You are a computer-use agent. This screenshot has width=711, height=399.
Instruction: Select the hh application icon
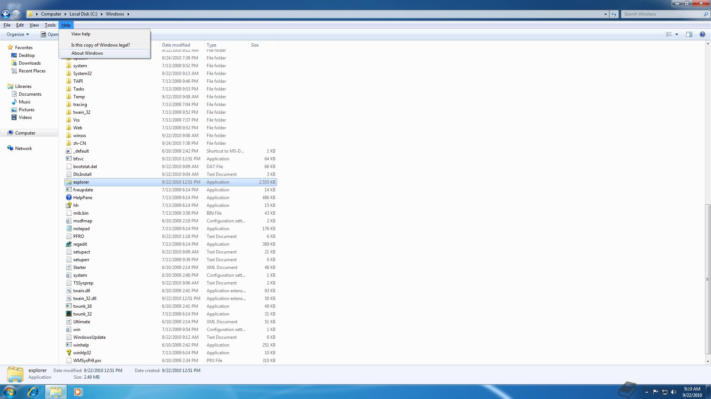[x=69, y=205]
